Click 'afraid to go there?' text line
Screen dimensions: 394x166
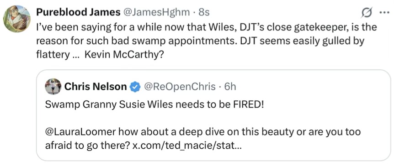(x=88, y=145)
